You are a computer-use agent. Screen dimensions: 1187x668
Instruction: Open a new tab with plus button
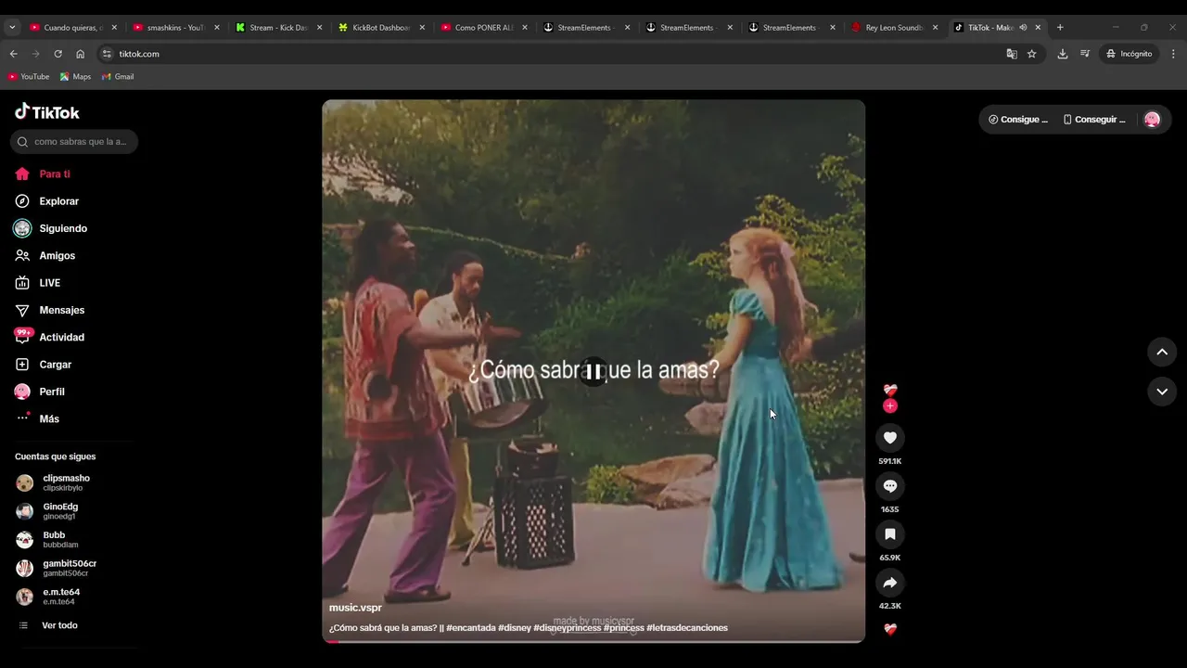pyautogui.click(x=1060, y=28)
